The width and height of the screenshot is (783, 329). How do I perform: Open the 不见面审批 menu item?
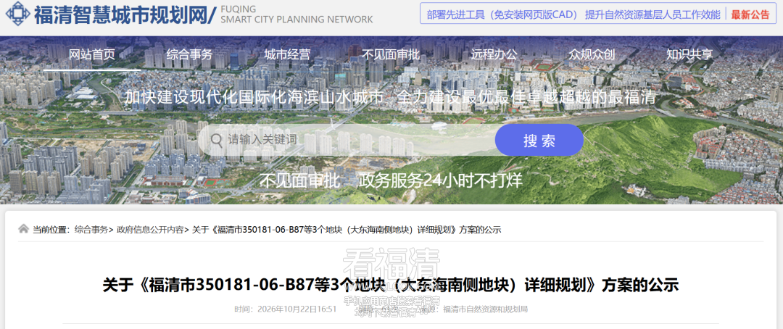pyautogui.click(x=391, y=54)
